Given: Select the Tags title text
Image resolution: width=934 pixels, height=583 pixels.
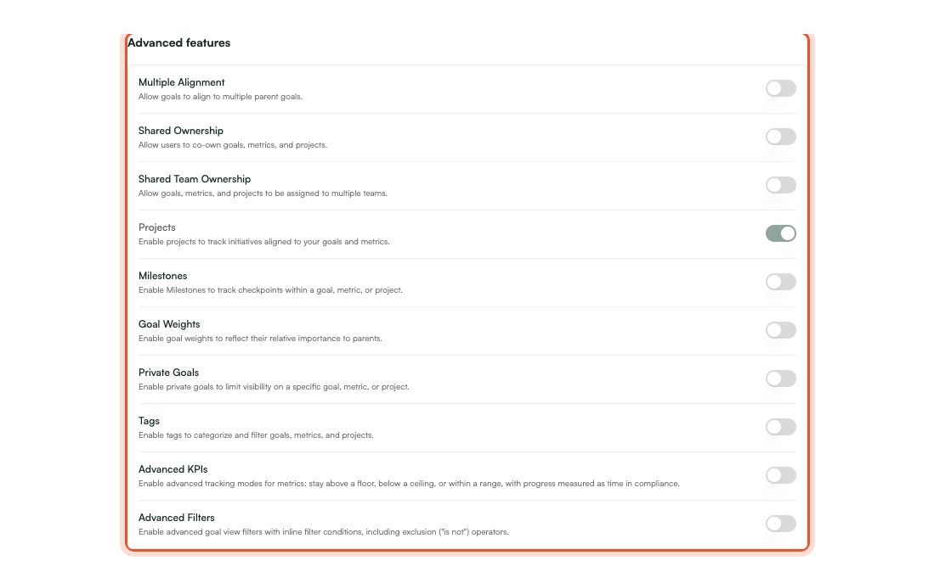Looking at the screenshot, I should (149, 421).
